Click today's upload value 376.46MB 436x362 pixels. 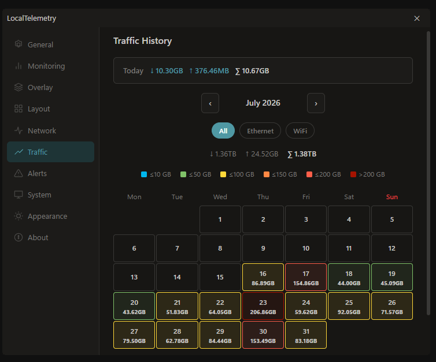[209, 71]
